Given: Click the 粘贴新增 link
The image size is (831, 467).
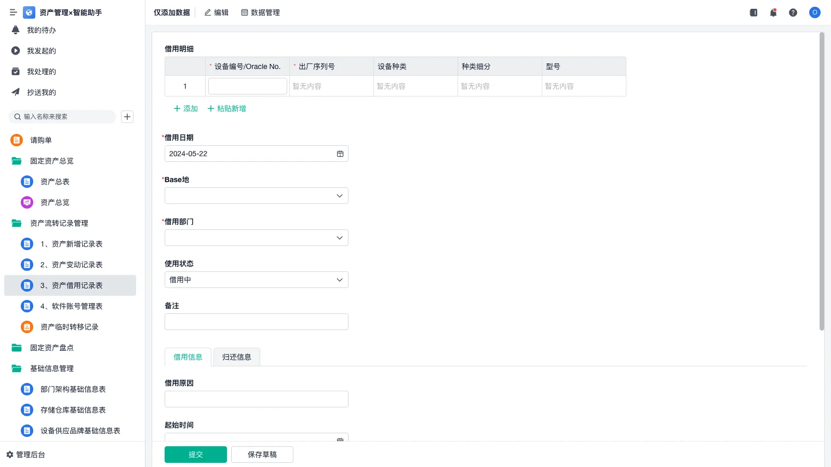Looking at the screenshot, I should tap(227, 108).
